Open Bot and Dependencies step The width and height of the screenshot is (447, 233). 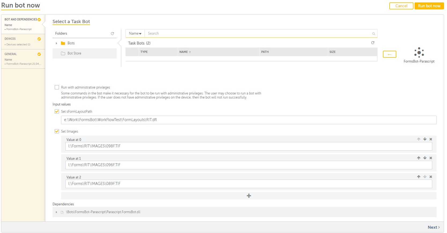23,24
